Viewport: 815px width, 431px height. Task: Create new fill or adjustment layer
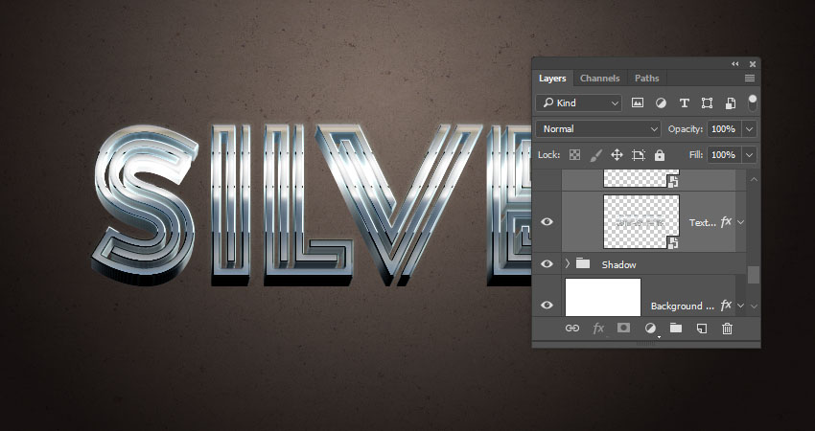coord(650,329)
